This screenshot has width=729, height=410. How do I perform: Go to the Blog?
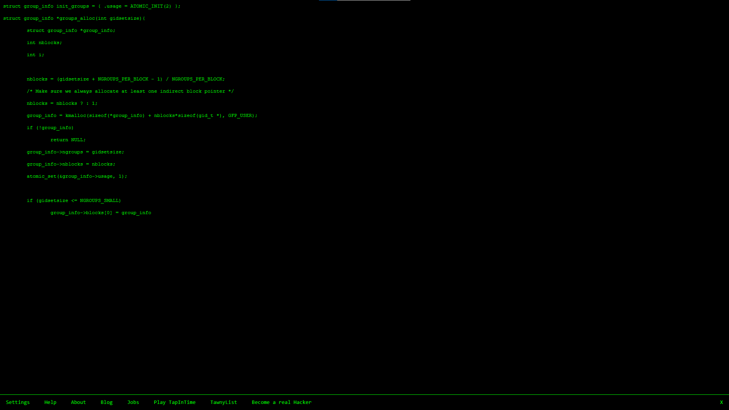[x=107, y=402]
